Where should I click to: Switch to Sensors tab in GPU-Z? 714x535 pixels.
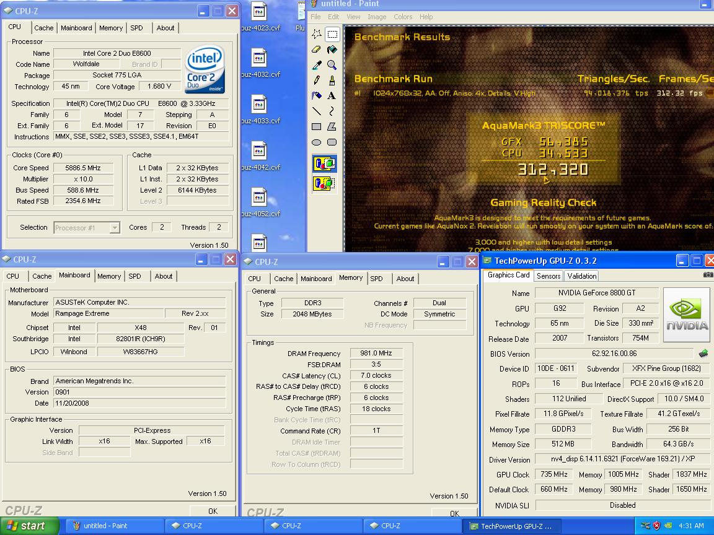click(549, 276)
